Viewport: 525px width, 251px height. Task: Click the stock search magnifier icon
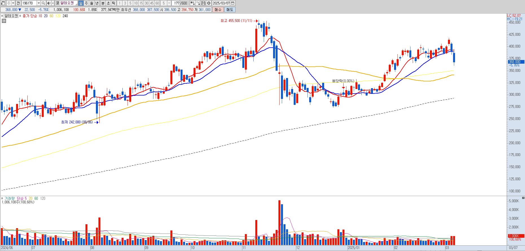click(x=43, y=3)
